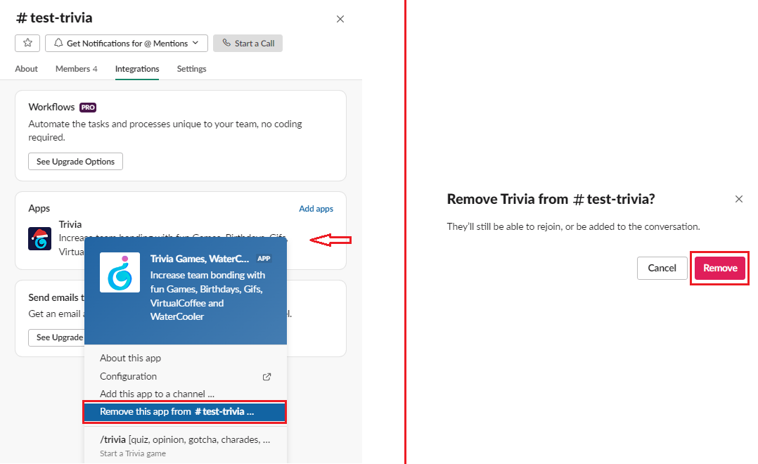The height and width of the screenshot is (464, 758).
Task: Click the external link icon beside Configuration
Action: tap(267, 377)
